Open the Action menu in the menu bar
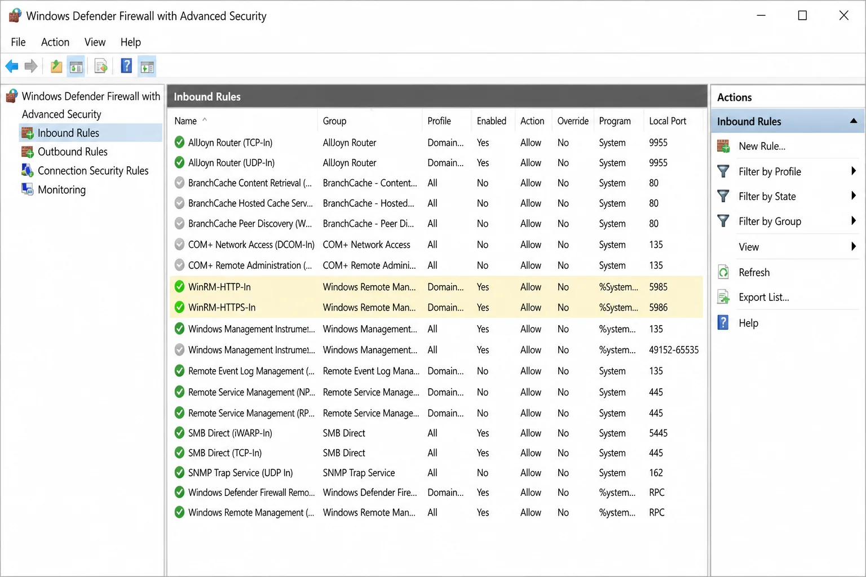The width and height of the screenshot is (866, 577). [x=55, y=42]
